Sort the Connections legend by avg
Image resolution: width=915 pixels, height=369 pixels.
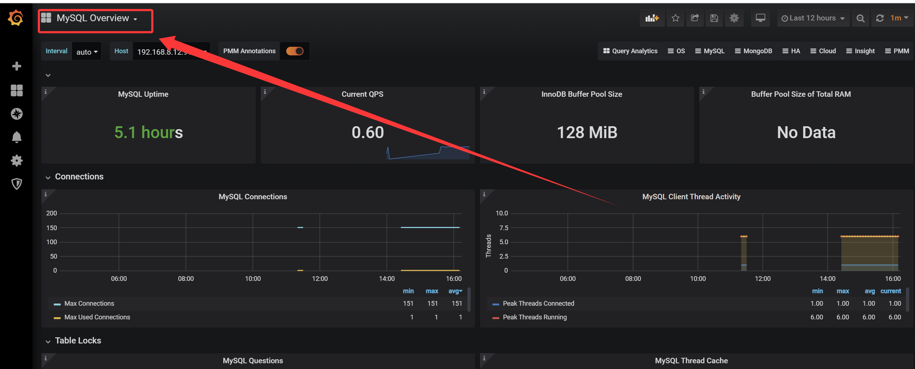pos(455,291)
